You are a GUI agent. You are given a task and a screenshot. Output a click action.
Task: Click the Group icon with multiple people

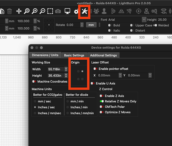click(x=96, y=11)
